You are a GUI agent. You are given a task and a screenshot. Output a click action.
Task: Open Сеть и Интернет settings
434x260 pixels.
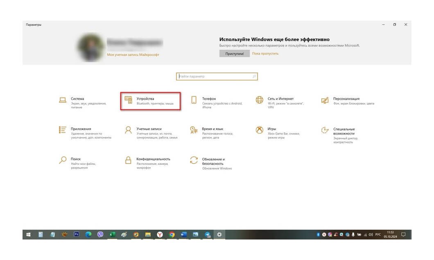click(280, 103)
